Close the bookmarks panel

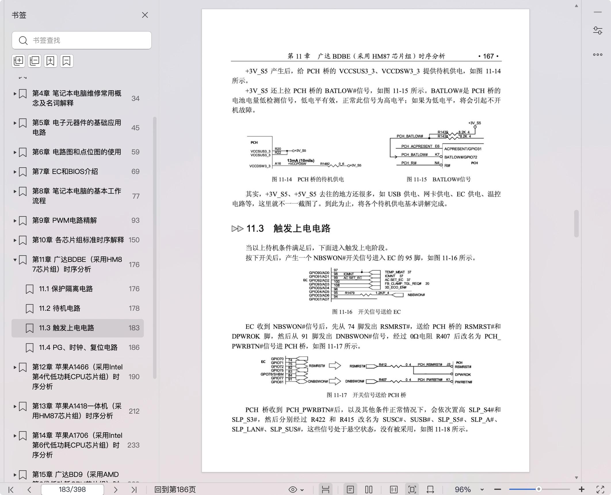[x=145, y=15]
